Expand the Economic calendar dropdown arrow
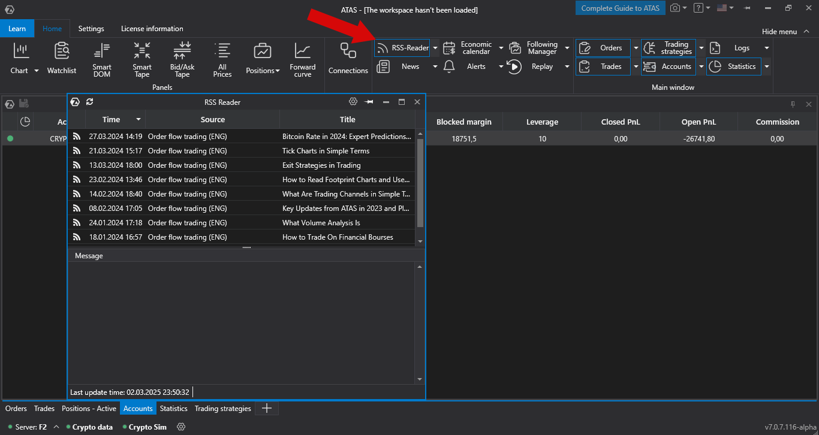Screen dimensions: 819x435 pyautogui.click(x=501, y=48)
